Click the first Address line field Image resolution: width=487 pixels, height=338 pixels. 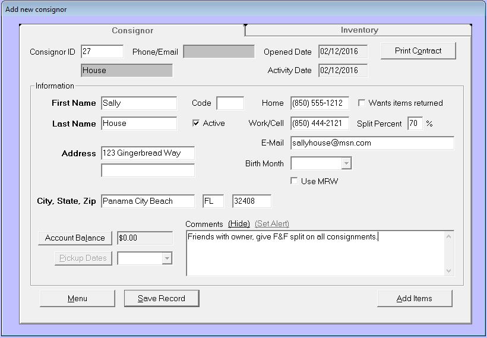(148, 153)
